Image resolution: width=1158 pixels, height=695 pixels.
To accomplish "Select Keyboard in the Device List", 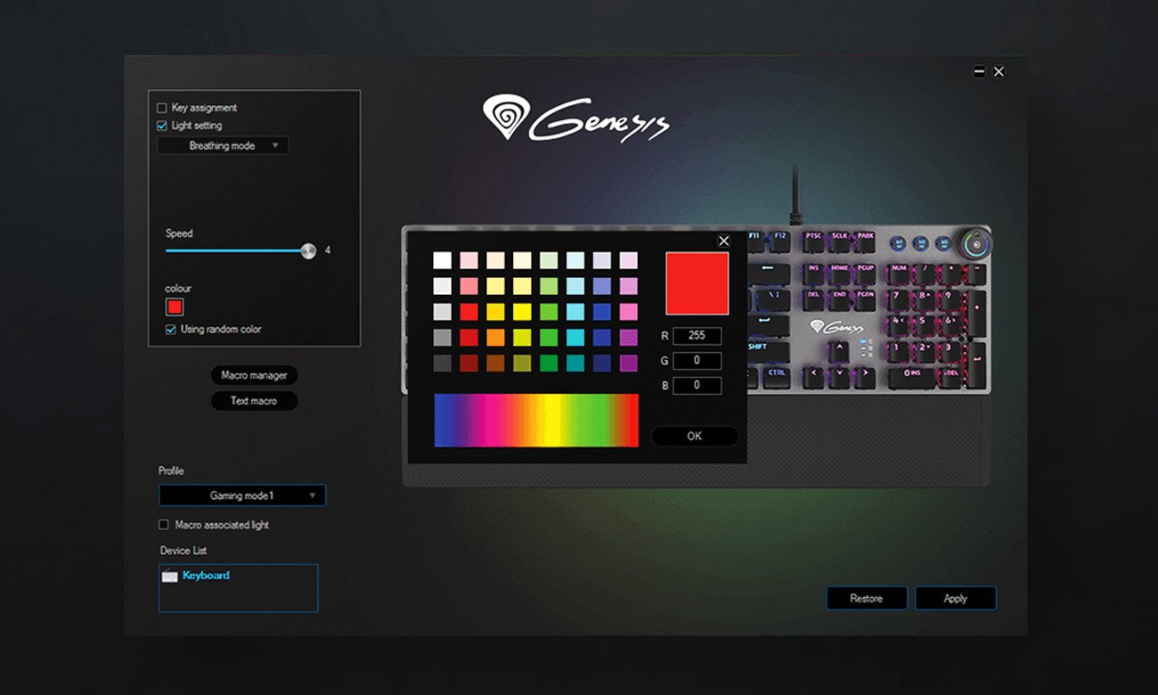I will click(x=206, y=576).
